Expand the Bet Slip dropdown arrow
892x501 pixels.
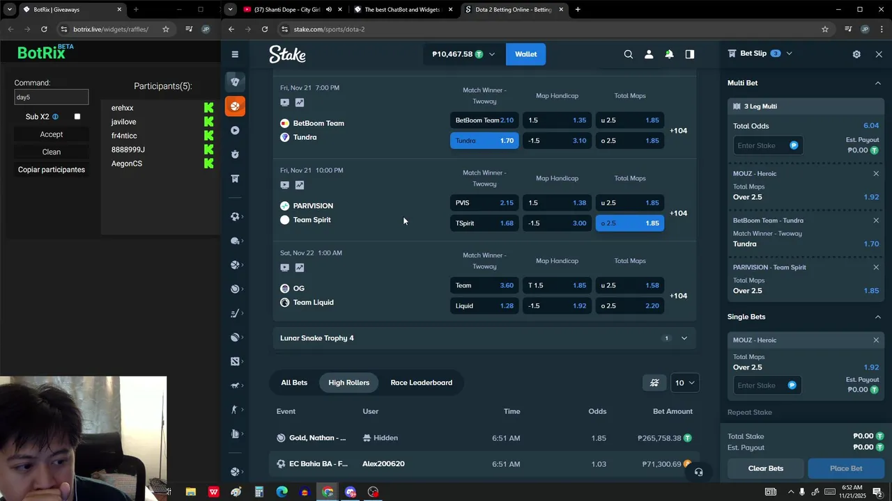[x=789, y=54]
